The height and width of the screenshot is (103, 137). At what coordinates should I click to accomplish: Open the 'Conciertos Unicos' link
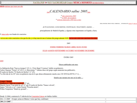[x=38, y=96]
